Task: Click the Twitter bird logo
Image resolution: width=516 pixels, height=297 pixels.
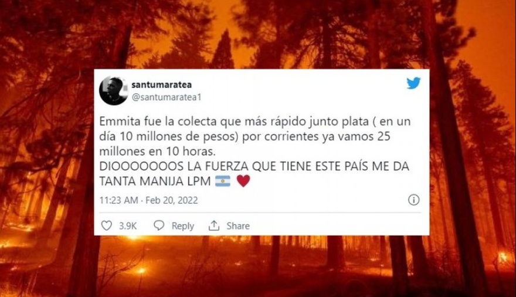Action: 413,83
